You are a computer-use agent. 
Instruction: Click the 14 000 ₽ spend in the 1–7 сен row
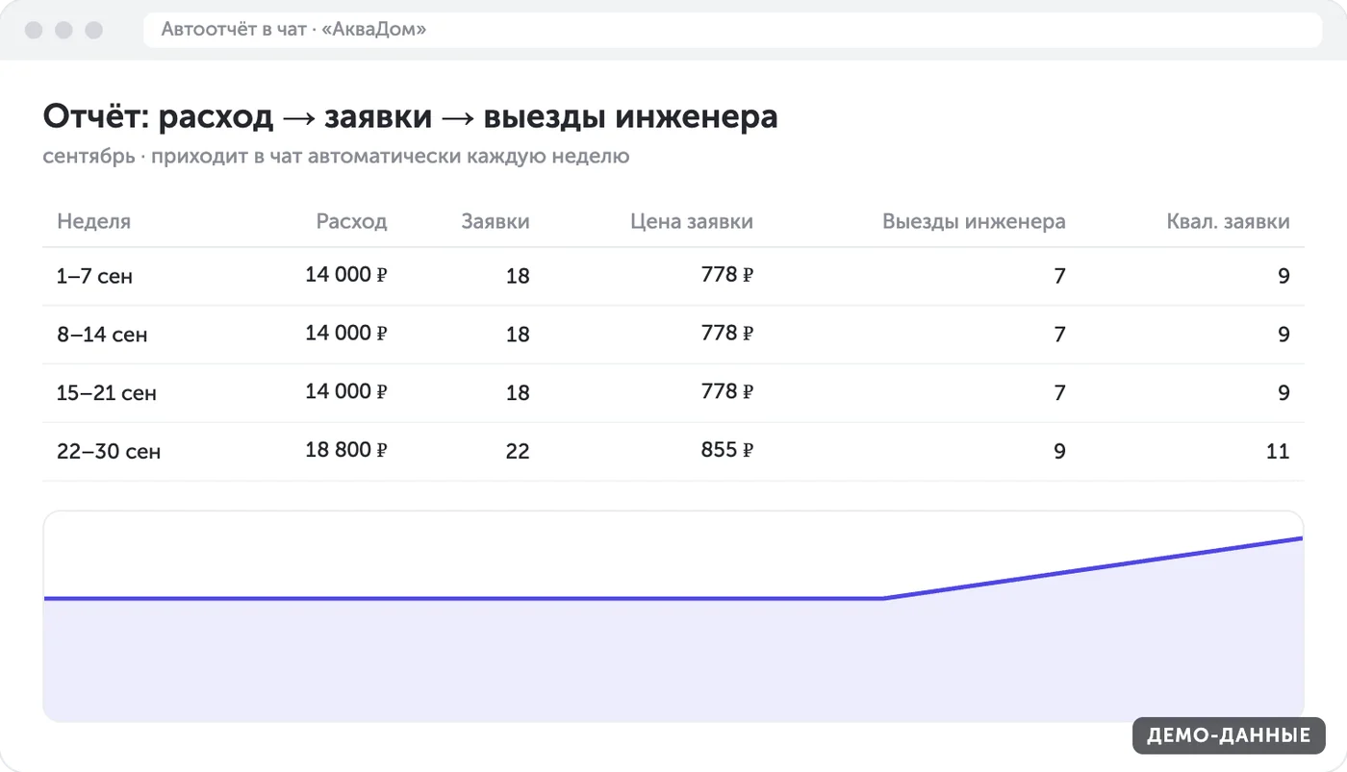click(x=346, y=275)
